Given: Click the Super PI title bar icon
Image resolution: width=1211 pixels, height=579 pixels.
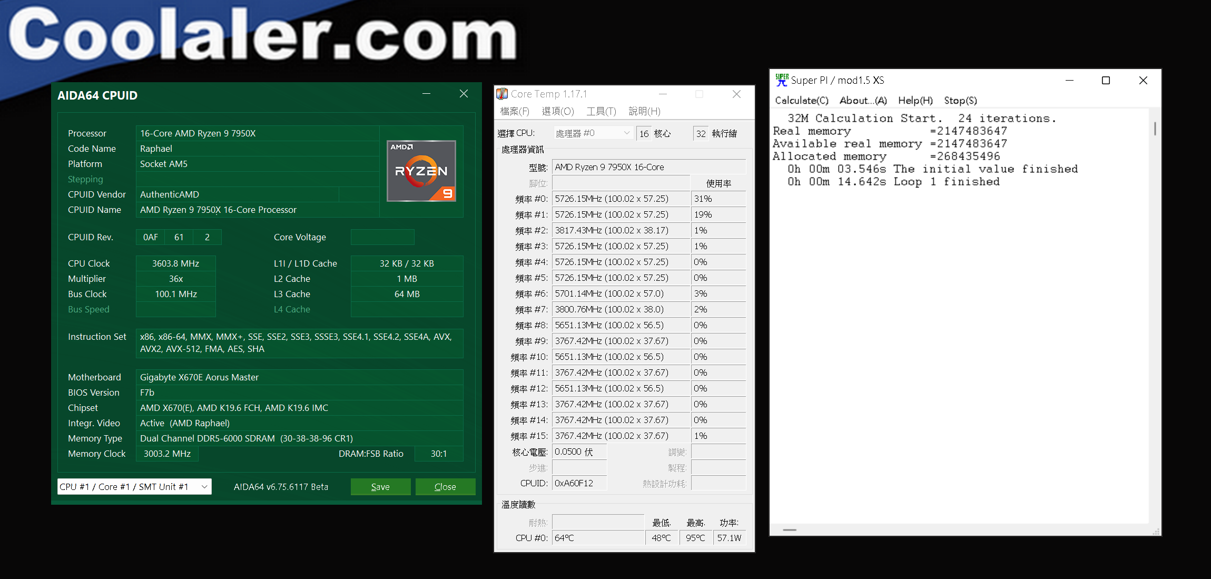Looking at the screenshot, I should tap(782, 80).
